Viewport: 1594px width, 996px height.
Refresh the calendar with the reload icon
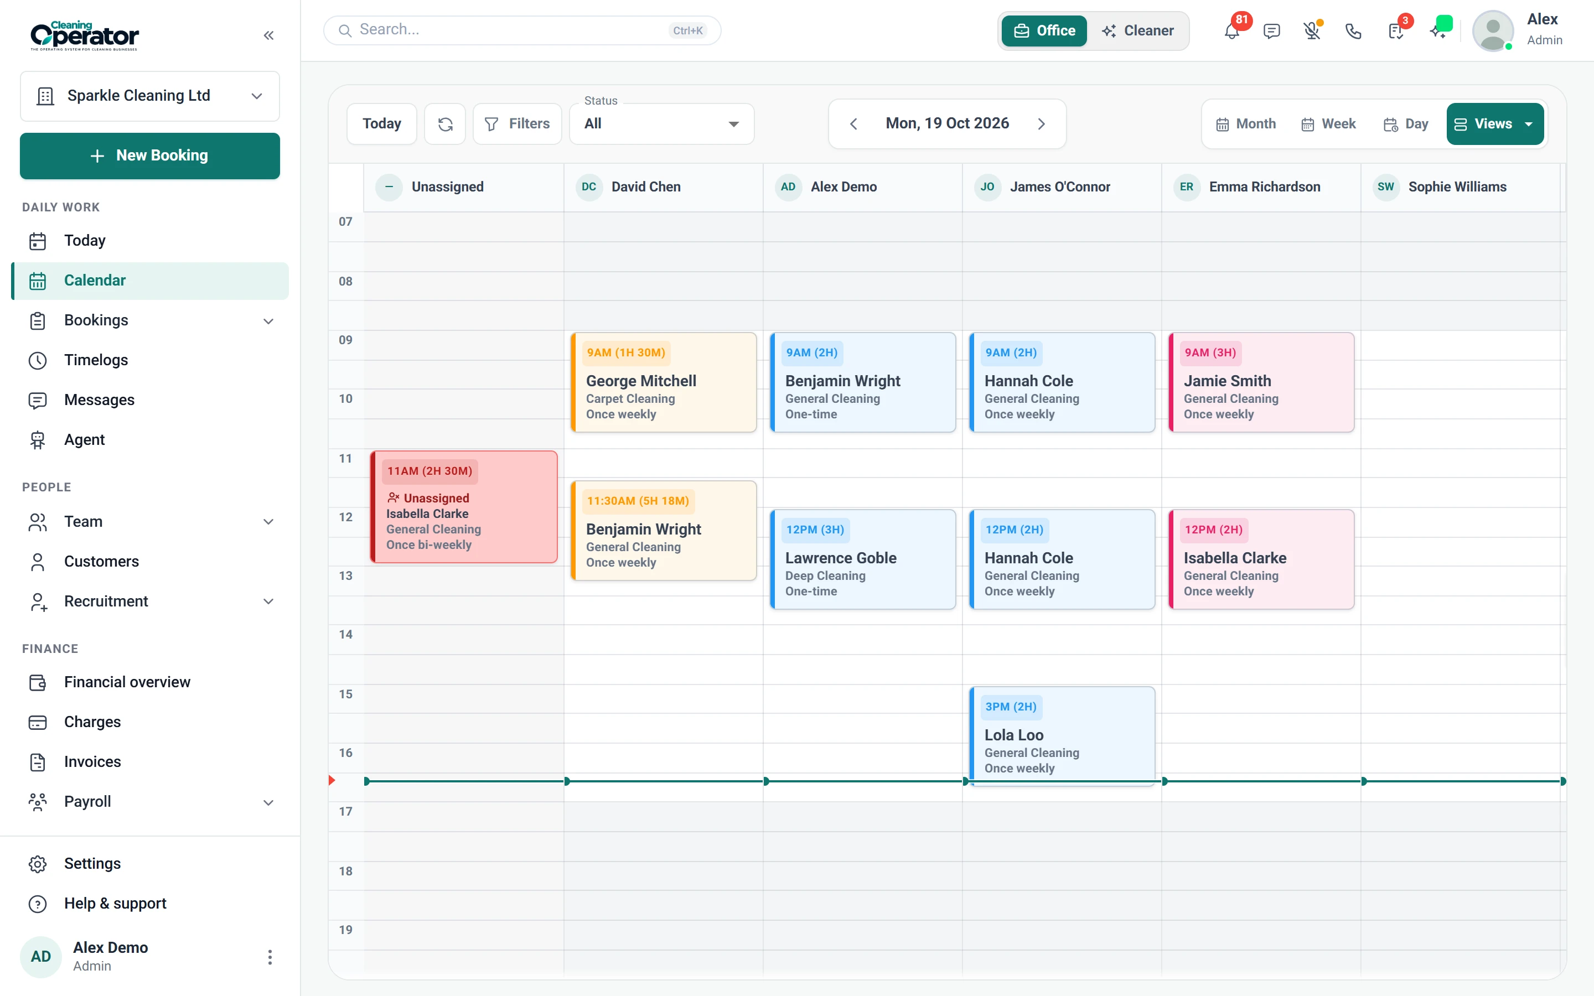click(445, 124)
